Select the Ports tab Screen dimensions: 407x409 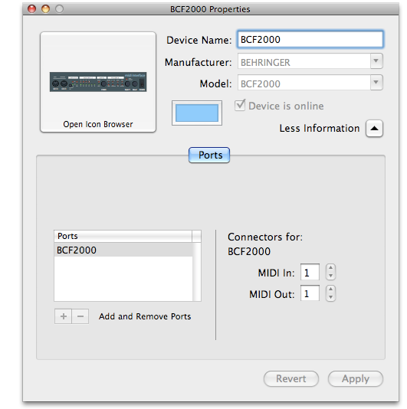[209, 155]
